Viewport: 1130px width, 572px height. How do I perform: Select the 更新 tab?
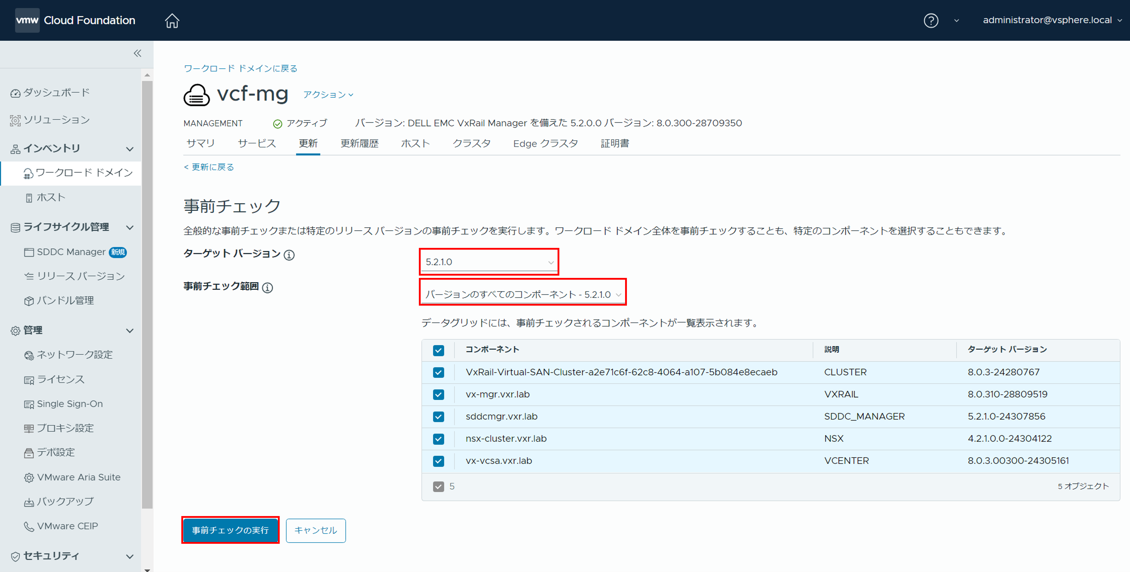pyautogui.click(x=308, y=144)
